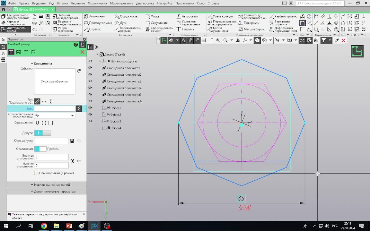
Task: Click the Текст input field
Action: [55, 108]
